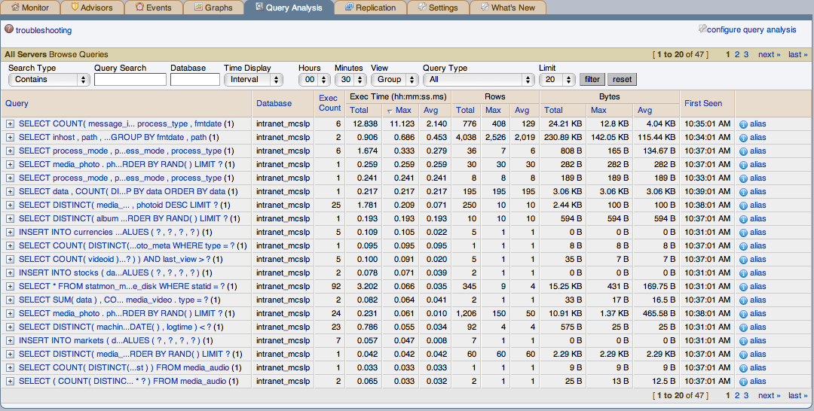Open the Query Type All dropdown
Viewport: 814px width, 411px height.
coord(479,80)
